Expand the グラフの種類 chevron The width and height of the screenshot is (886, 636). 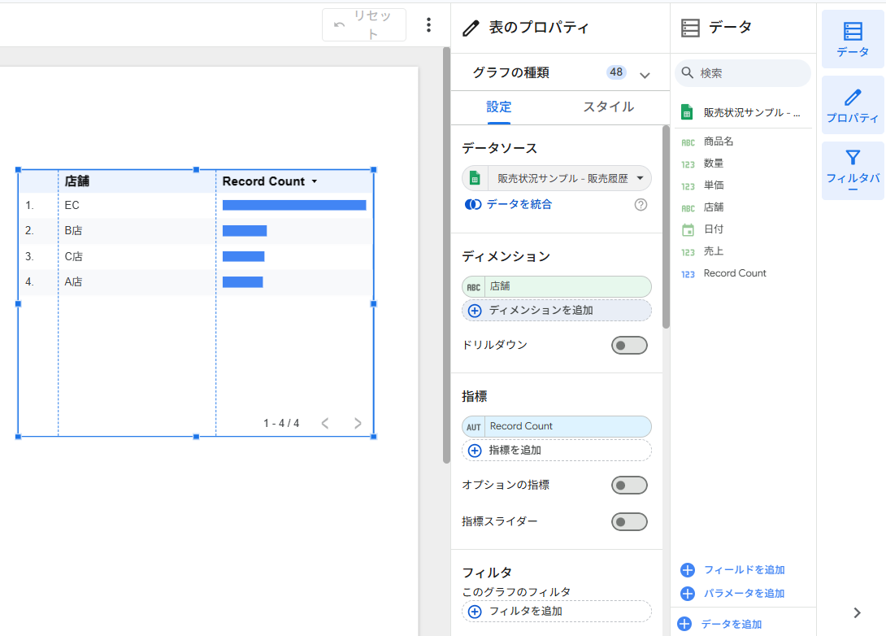pos(645,75)
